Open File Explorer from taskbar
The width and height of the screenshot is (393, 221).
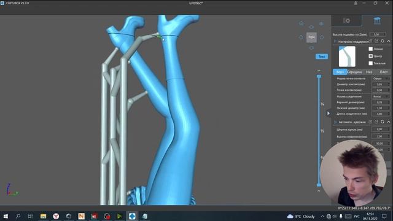click(43, 216)
